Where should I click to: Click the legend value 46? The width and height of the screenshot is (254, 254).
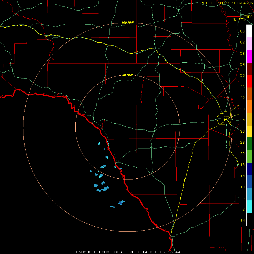(x=242, y=87)
